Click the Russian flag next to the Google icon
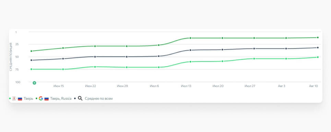331x132 pixels. [47, 99]
